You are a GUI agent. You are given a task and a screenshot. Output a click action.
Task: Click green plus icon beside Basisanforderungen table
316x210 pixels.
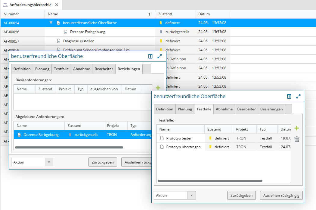pos(158,88)
